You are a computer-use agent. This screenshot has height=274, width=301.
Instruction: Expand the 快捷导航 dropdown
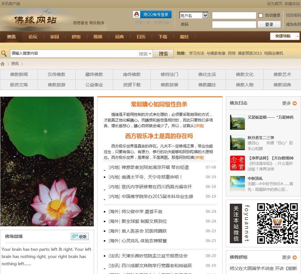(x=285, y=36)
